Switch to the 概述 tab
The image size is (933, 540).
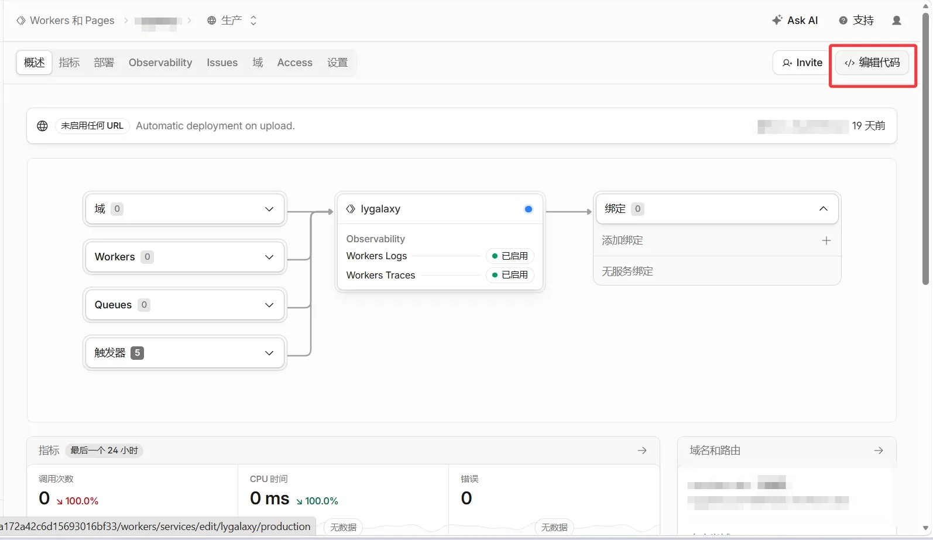point(35,63)
